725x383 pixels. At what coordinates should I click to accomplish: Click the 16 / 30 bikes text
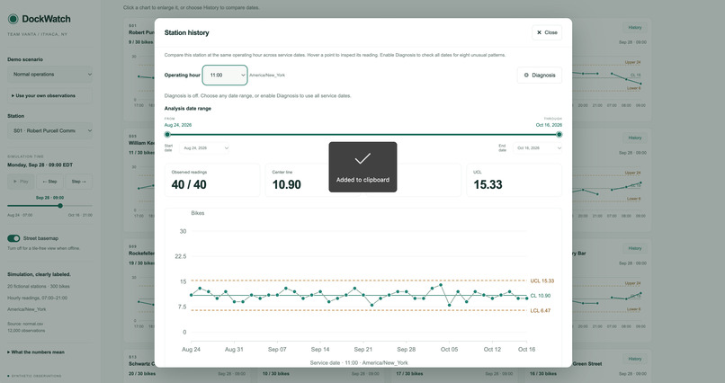(543, 374)
